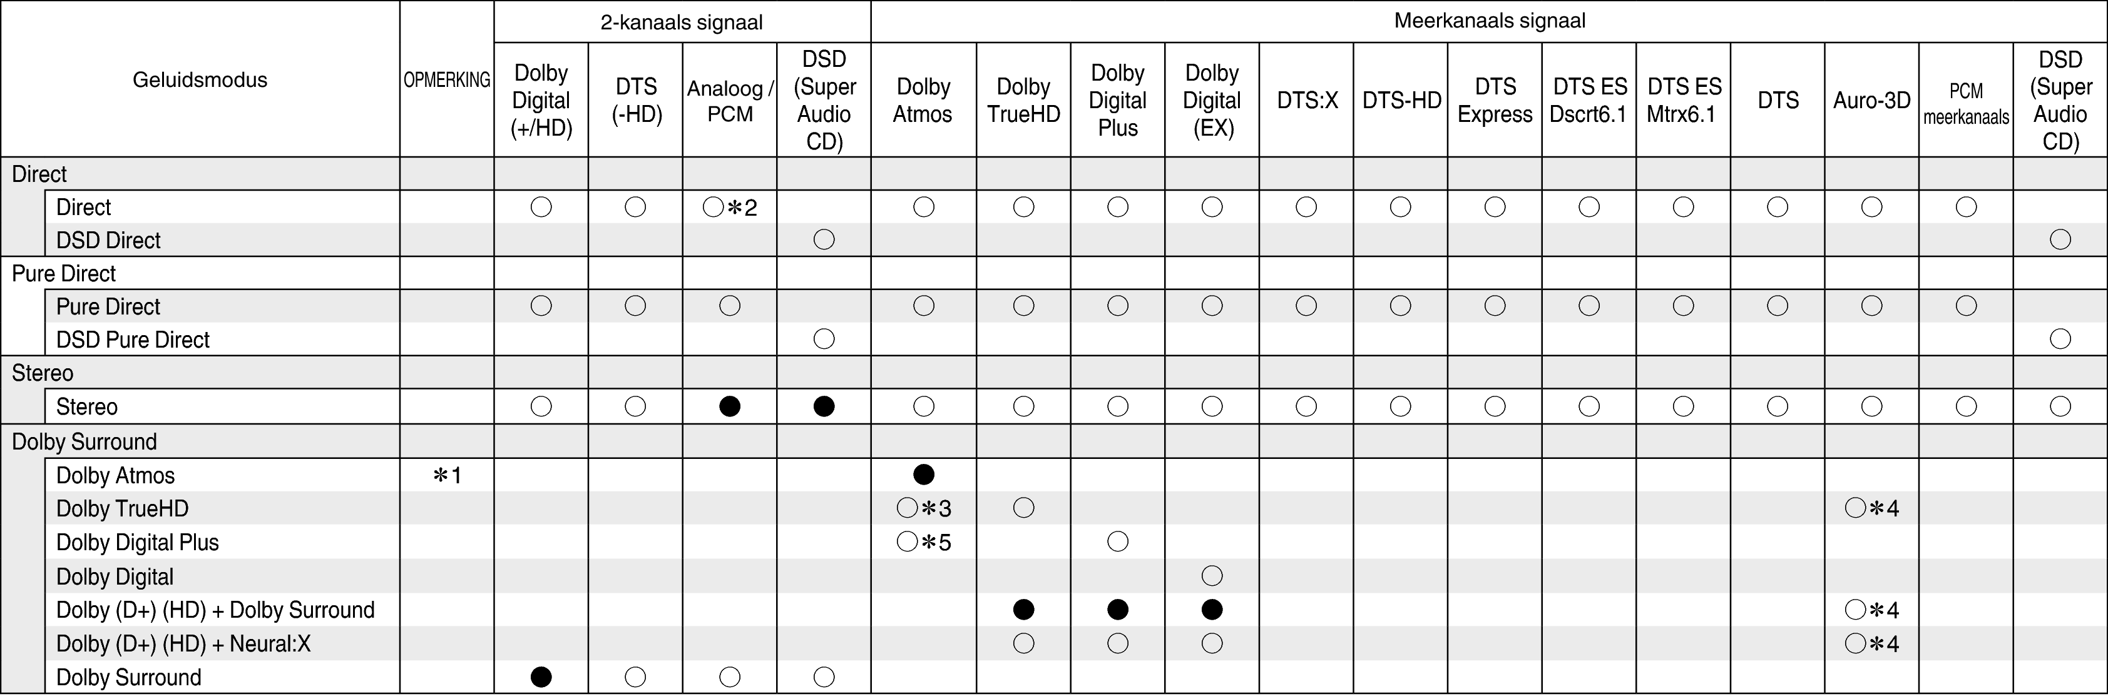Click the rightmost circle in the DSD Pure Direct row

[2060, 338]
